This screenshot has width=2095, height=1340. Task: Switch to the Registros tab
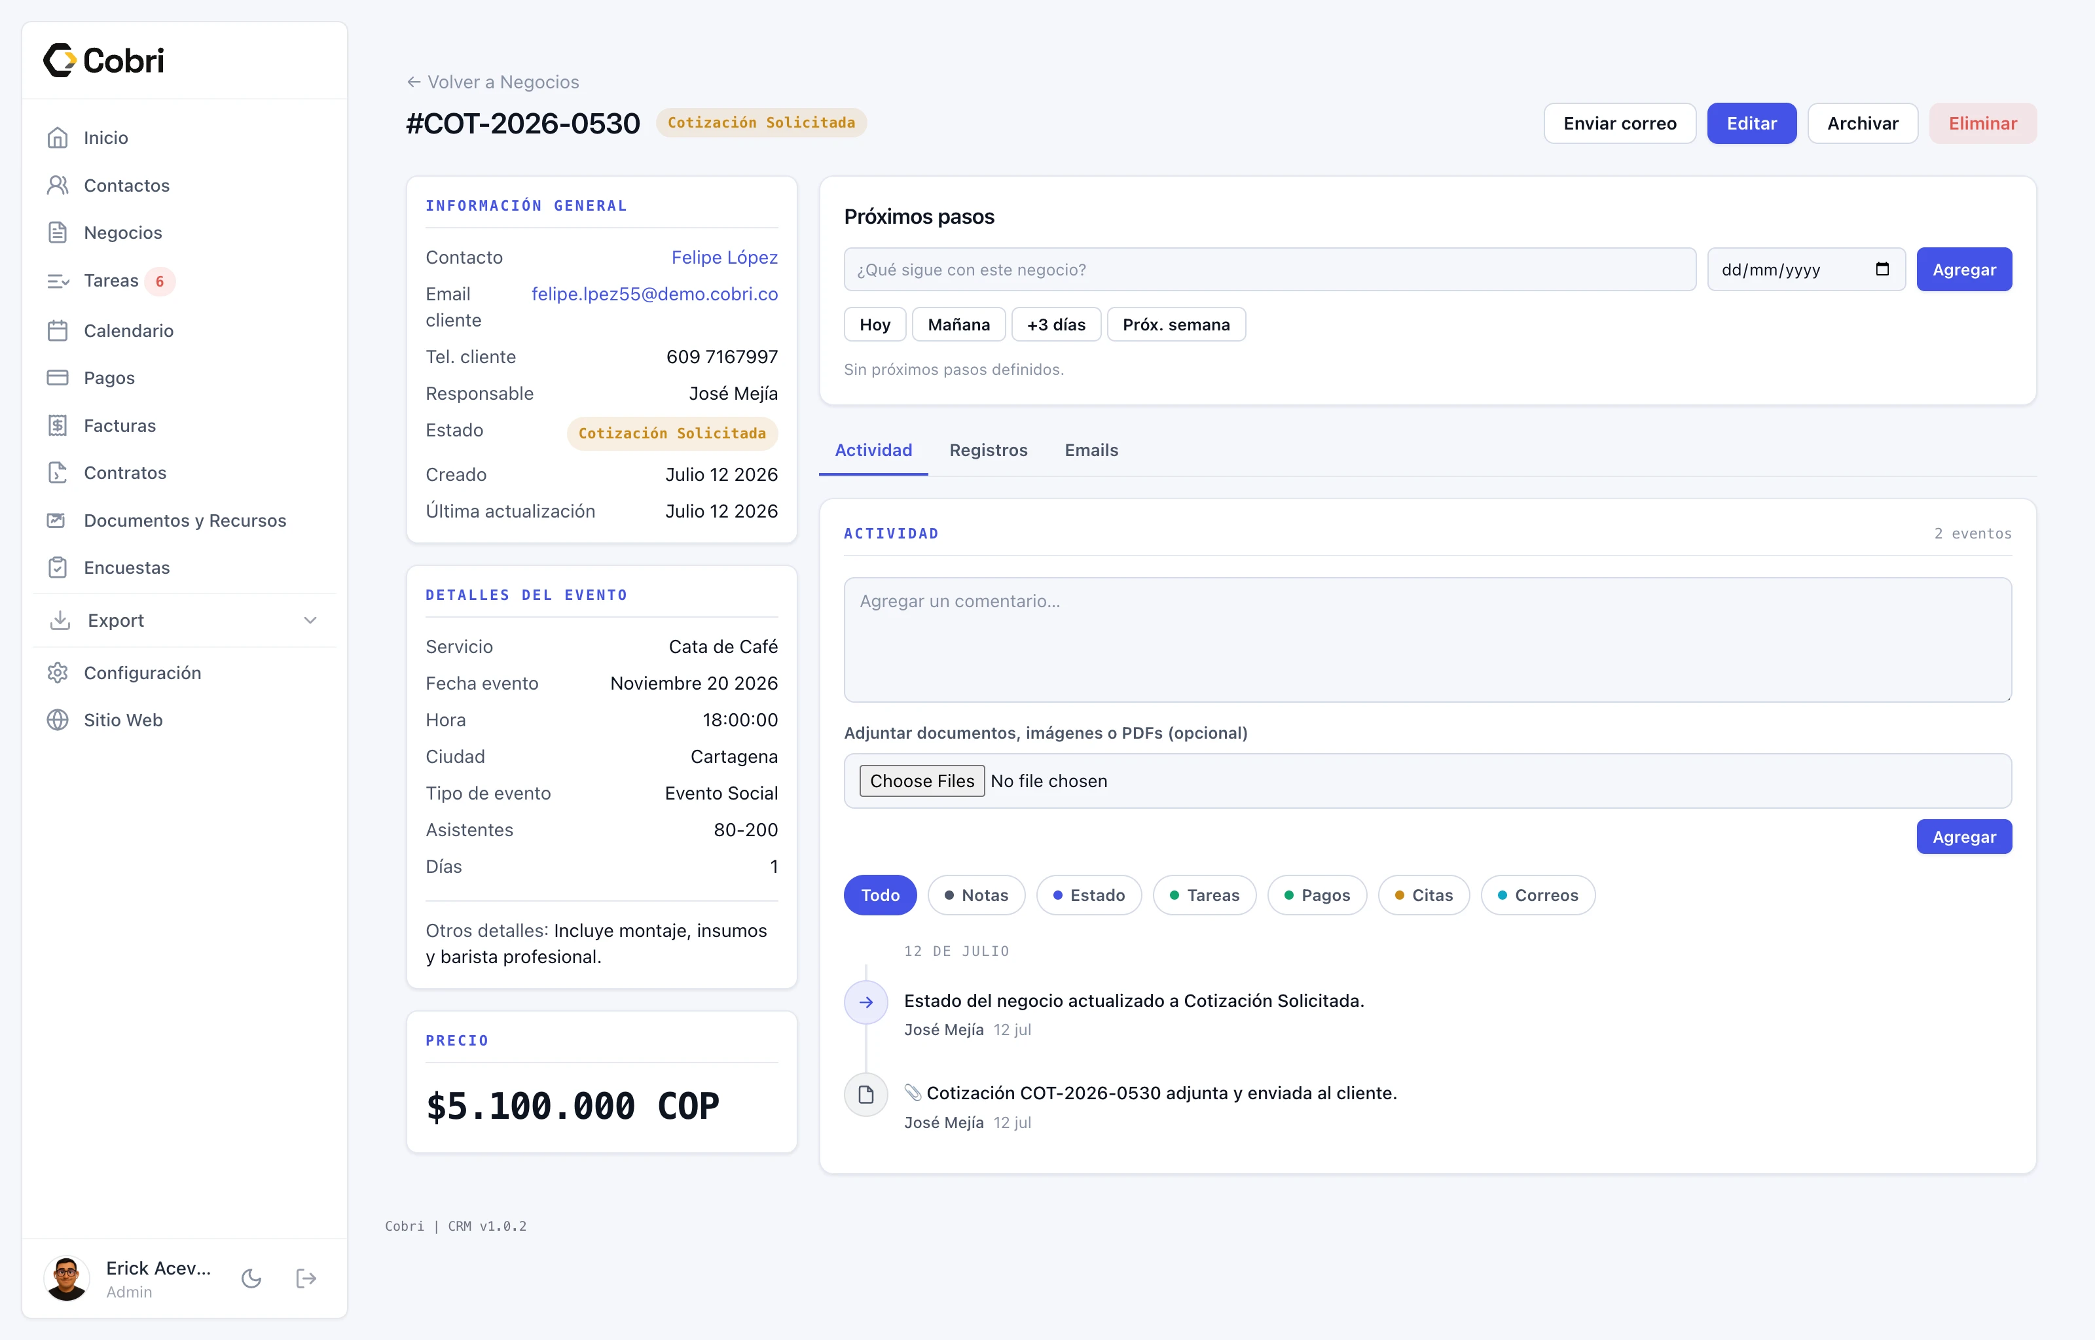tap(988, 450)
